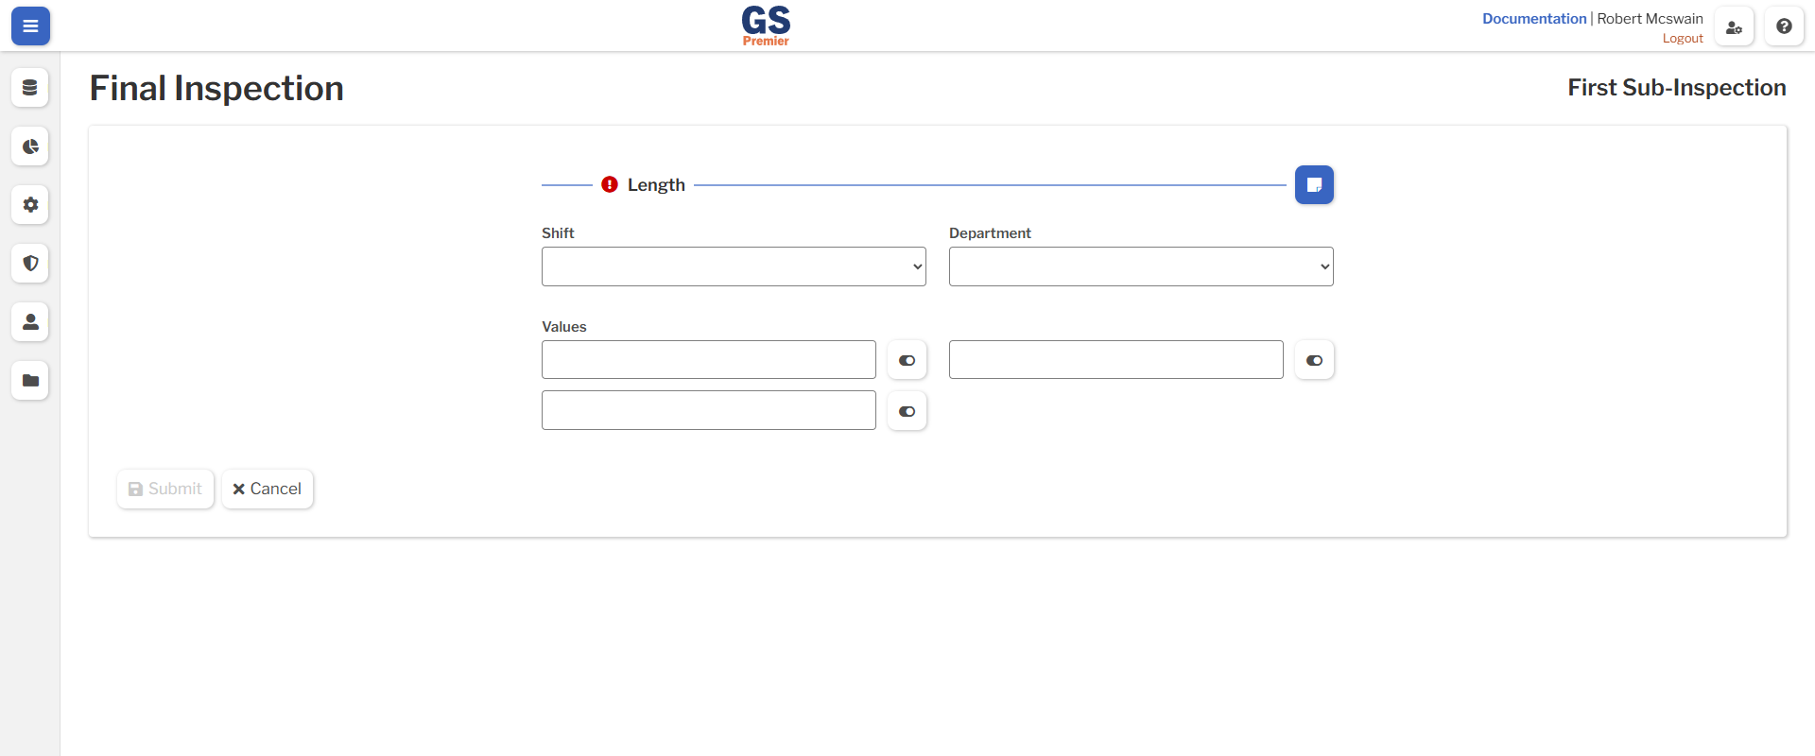Open the hamburger menu button
The width and height of the screenshot is (1815, 756).
[x=30, y=26]
